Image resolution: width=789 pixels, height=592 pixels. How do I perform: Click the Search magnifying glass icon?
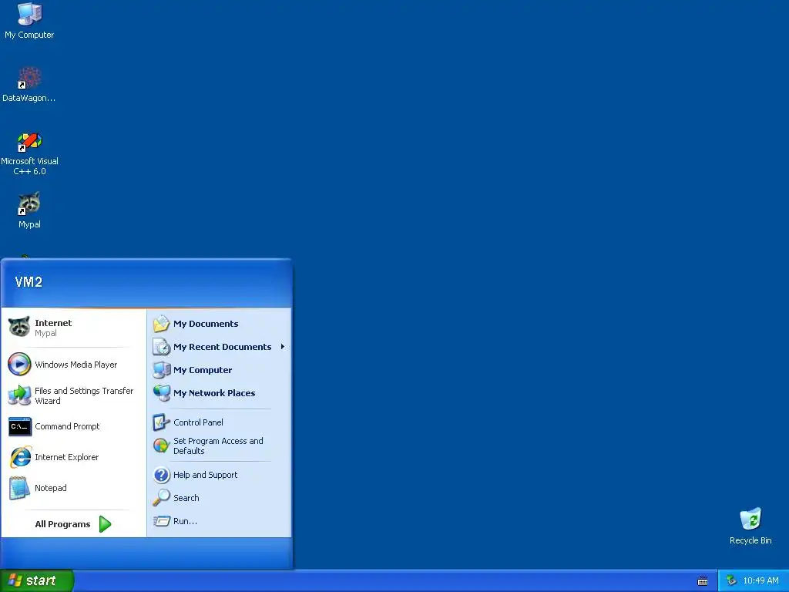[x=162, y=498]
